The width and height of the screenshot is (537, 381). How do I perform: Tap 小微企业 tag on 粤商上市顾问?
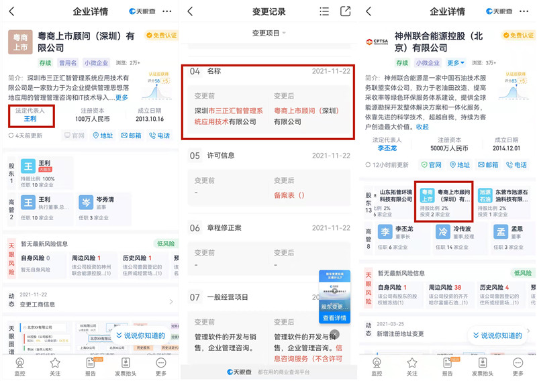tap(96, 63)
